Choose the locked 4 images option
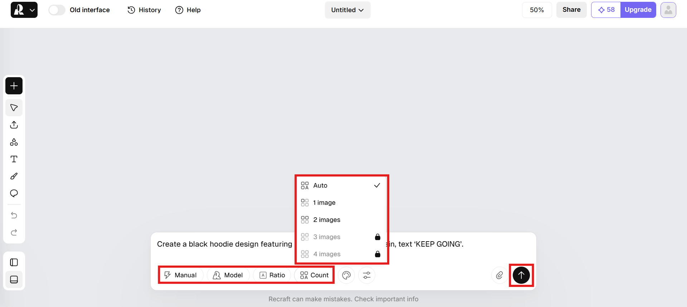Viewport: 687px width, 307px height. pos(342,254)
